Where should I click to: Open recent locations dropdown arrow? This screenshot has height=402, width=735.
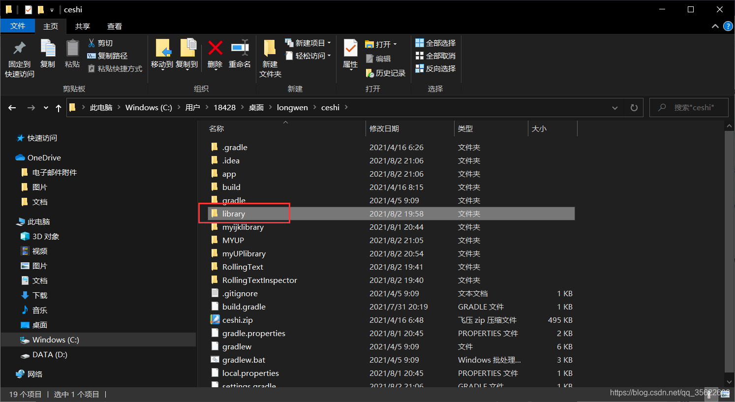coord(46,108)
